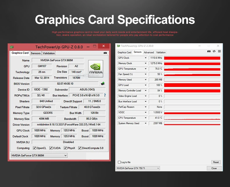Expand the System Memory Used sensor dropdown
This screenshot has height=187, width=230.
coord(146,123)
